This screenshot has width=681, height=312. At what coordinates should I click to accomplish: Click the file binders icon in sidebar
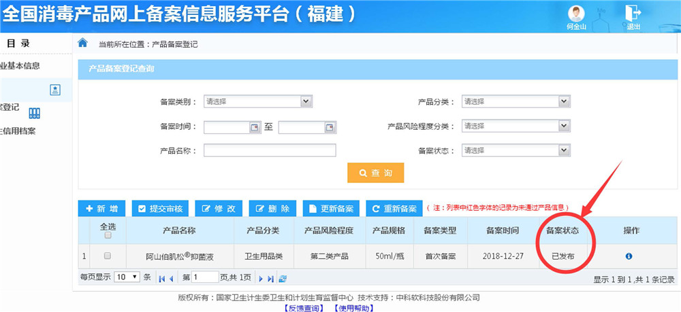pyautogui.click(x=34, y=114)
